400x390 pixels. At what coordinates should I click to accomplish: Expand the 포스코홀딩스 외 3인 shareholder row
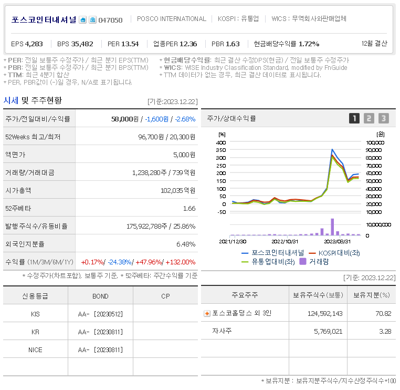pyautogui.click(x=207, y=313)
